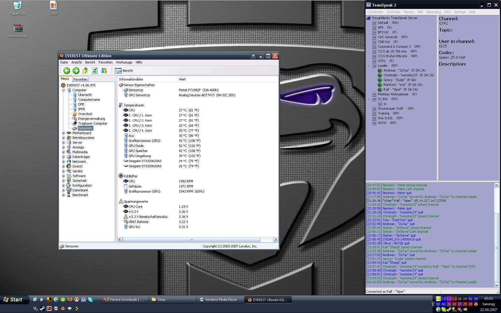Collapse the Computer tree node
The height and width of the screenshot is (313, 501).
point(63,90)
